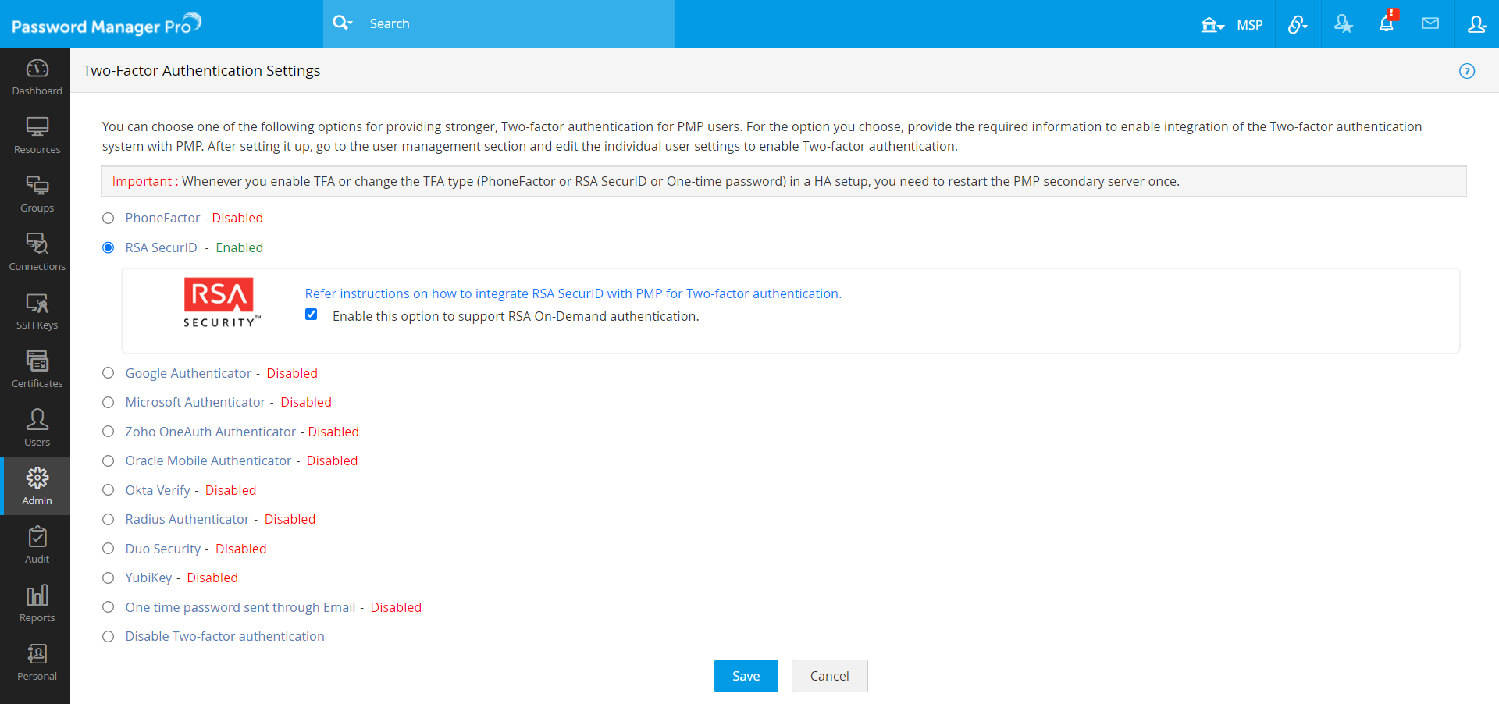Image resolution: width=1499 pixels, height=704 pixels.
Task: Select the Okta Verify radio button
Action: [109, 490]
